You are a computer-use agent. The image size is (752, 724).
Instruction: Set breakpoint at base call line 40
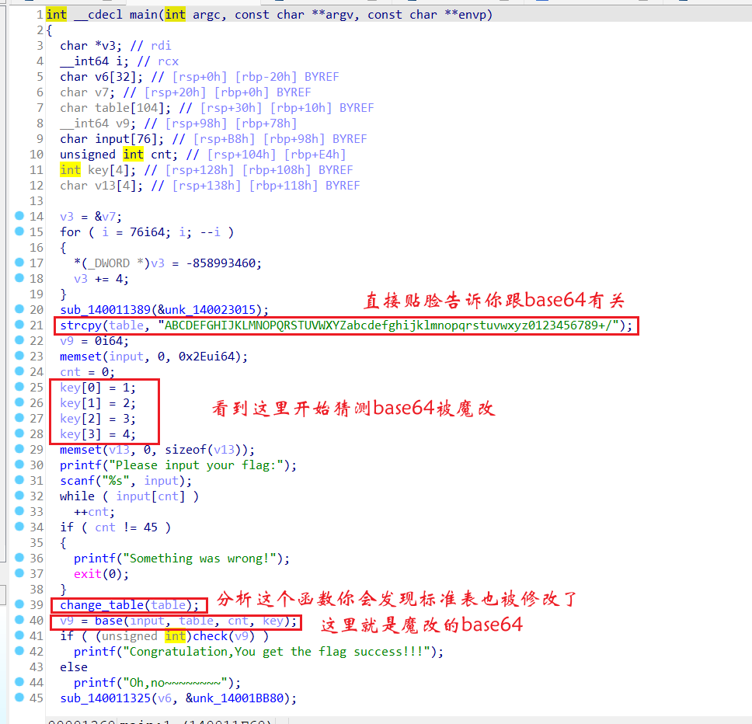pos(19,619)
